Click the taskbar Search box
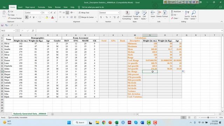 80,122
